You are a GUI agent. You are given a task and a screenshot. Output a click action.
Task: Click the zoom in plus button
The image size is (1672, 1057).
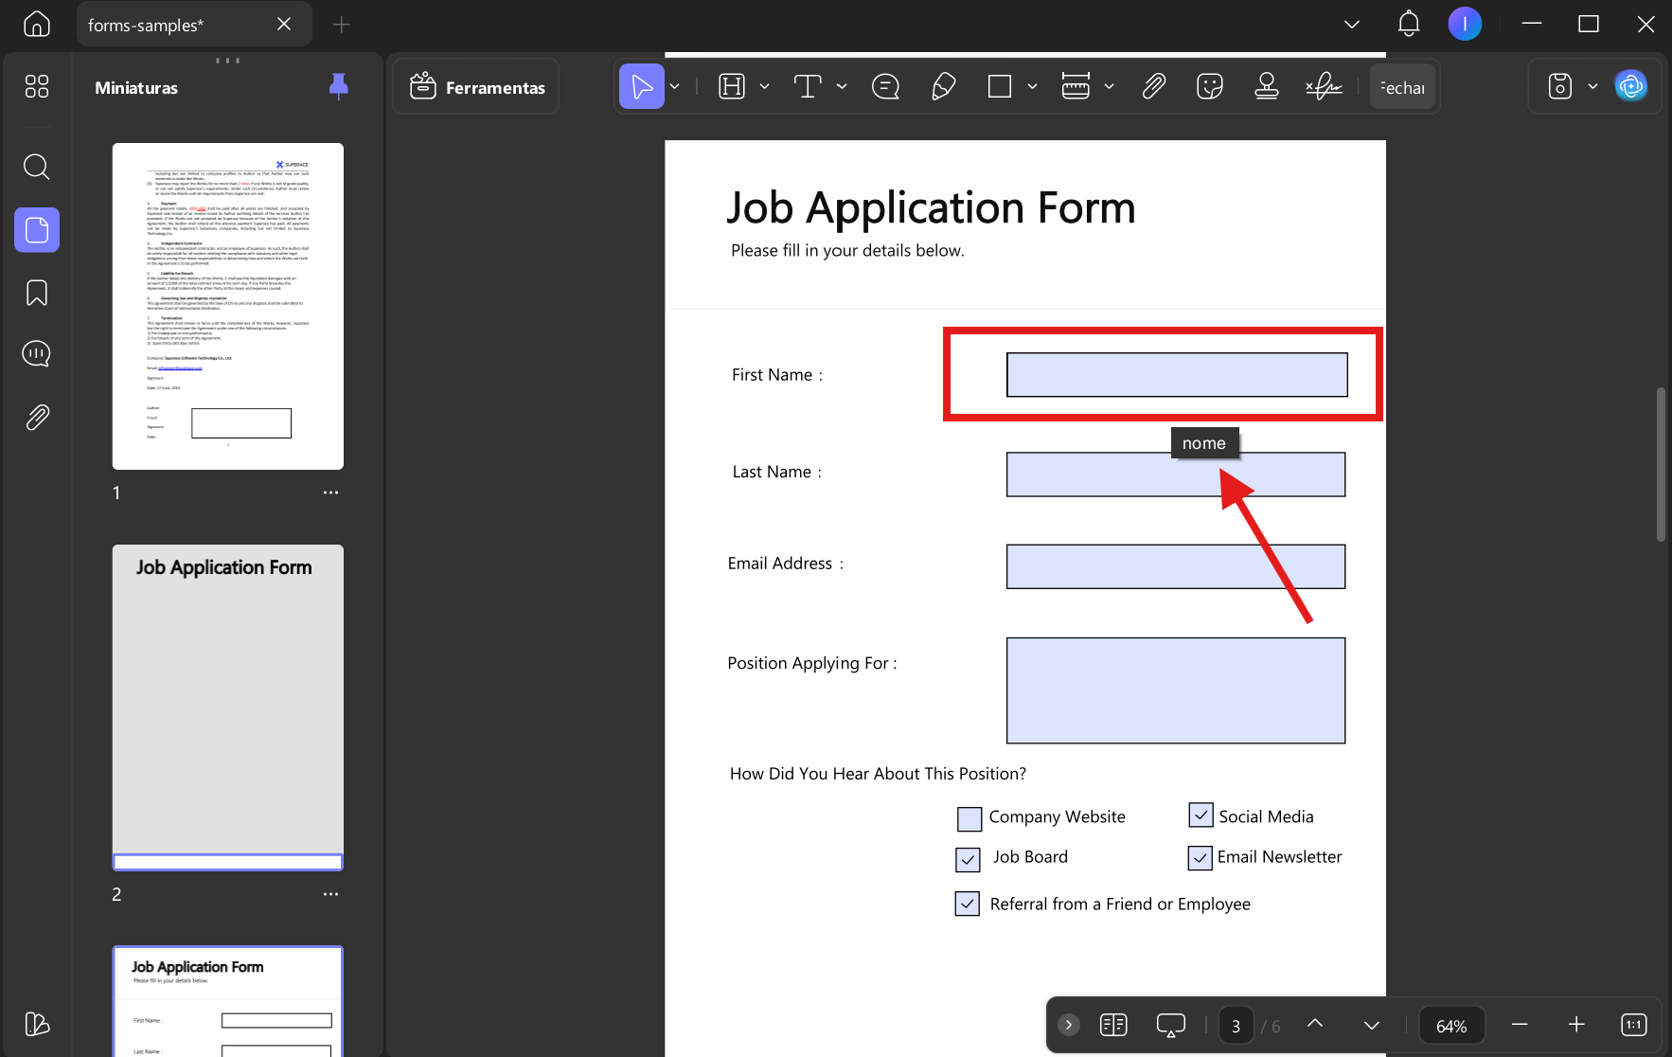coord(1576,1025)
